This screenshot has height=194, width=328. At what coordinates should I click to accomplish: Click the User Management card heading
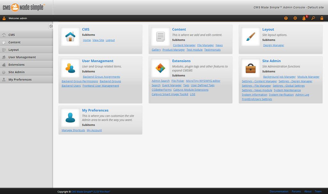click(x=98, y=61)
